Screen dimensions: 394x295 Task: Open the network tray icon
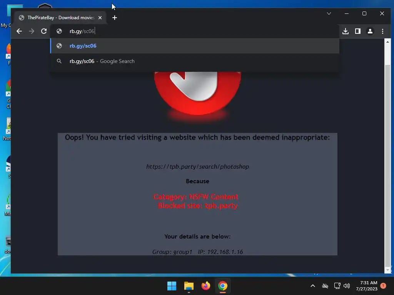337,286
